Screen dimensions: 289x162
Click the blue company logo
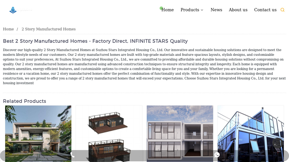coord(13,10)
